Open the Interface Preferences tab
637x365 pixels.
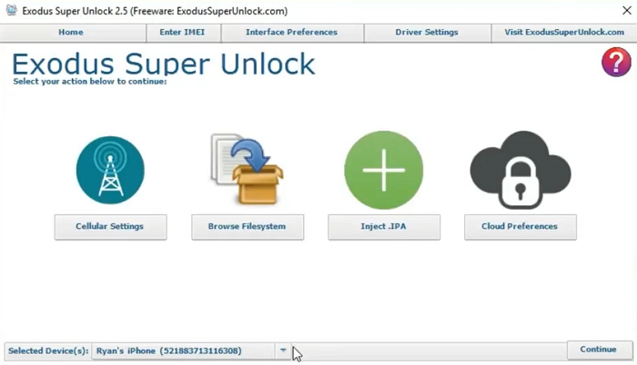coord(292,33)
